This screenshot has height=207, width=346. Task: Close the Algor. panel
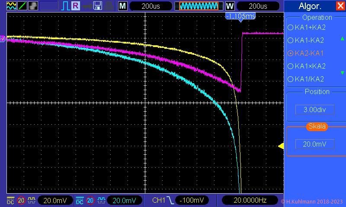(x=340, y=6)
